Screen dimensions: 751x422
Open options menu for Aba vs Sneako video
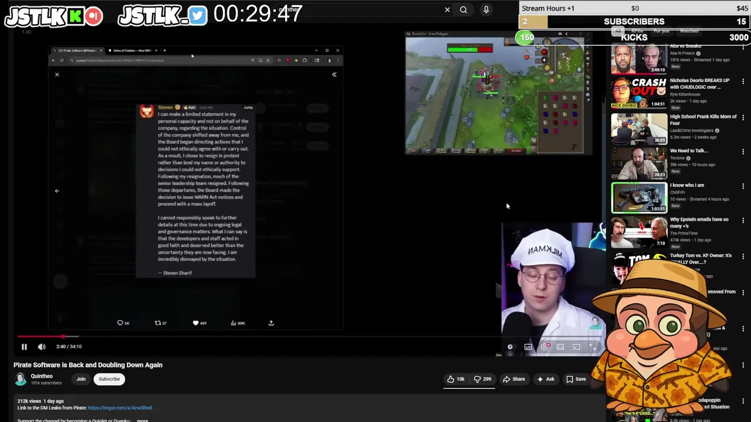pos(743,49)
